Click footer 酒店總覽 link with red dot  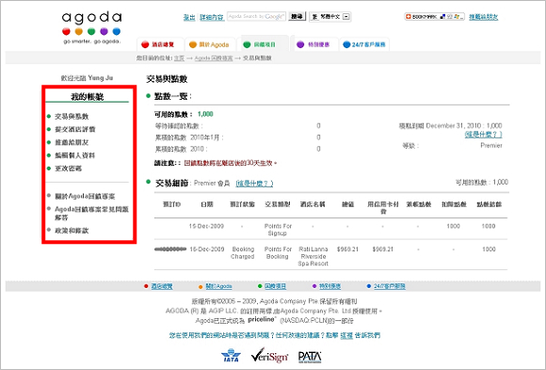[x=162, y=286]
